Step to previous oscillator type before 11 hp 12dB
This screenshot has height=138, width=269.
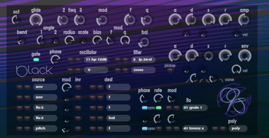(x=70, y=60)
